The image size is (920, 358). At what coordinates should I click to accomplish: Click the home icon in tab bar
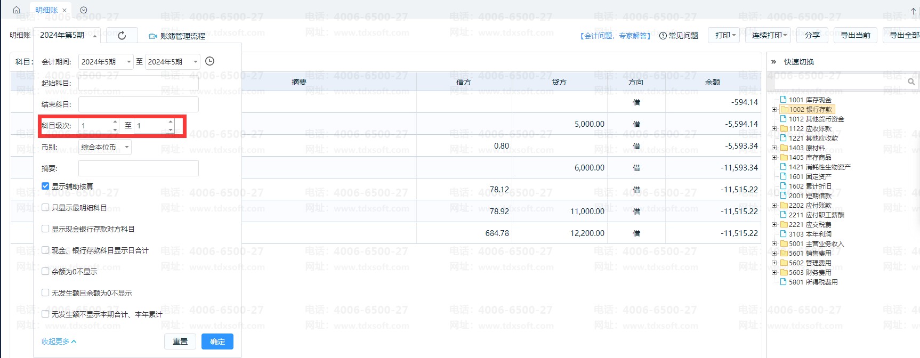[16, 10]
